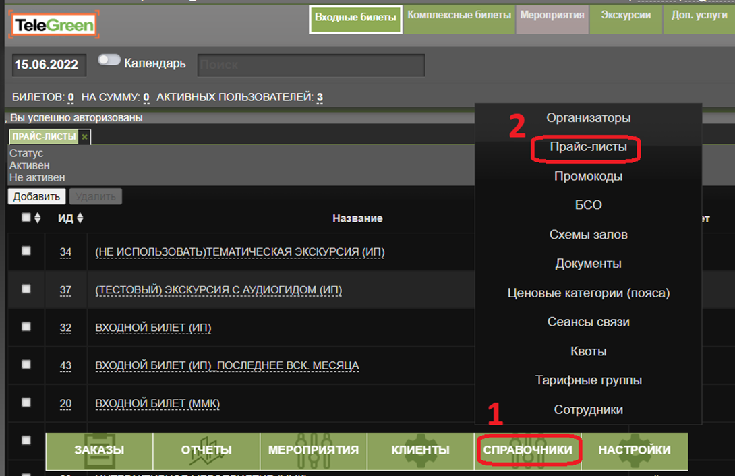735x476 pixels.
Task: Open the НАСТРОЙКИ bottom menu
Action: (634, 450)
